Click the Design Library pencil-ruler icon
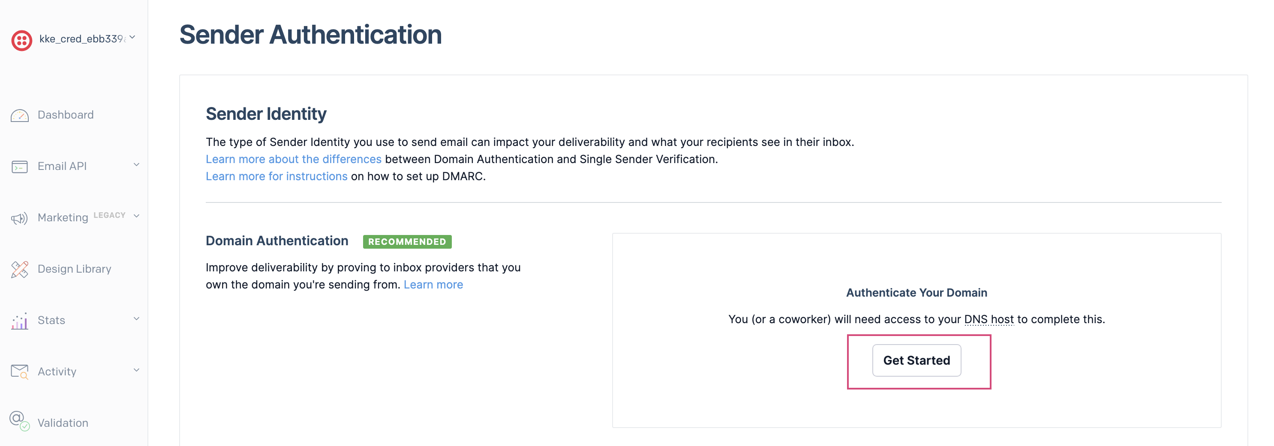The height and width of the screenshot is (446, 1274). click(20, 270)
